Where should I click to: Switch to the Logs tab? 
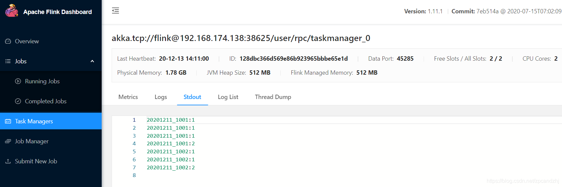coord(161,97)
